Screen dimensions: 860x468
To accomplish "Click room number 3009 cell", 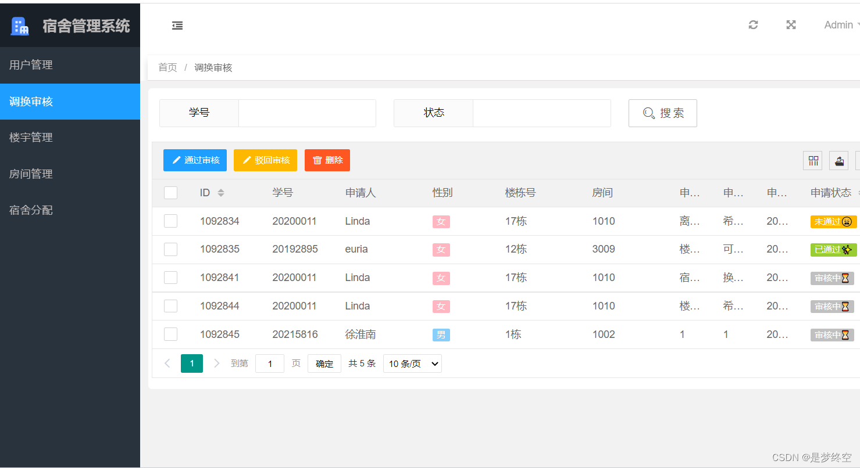I will [604, 249].
